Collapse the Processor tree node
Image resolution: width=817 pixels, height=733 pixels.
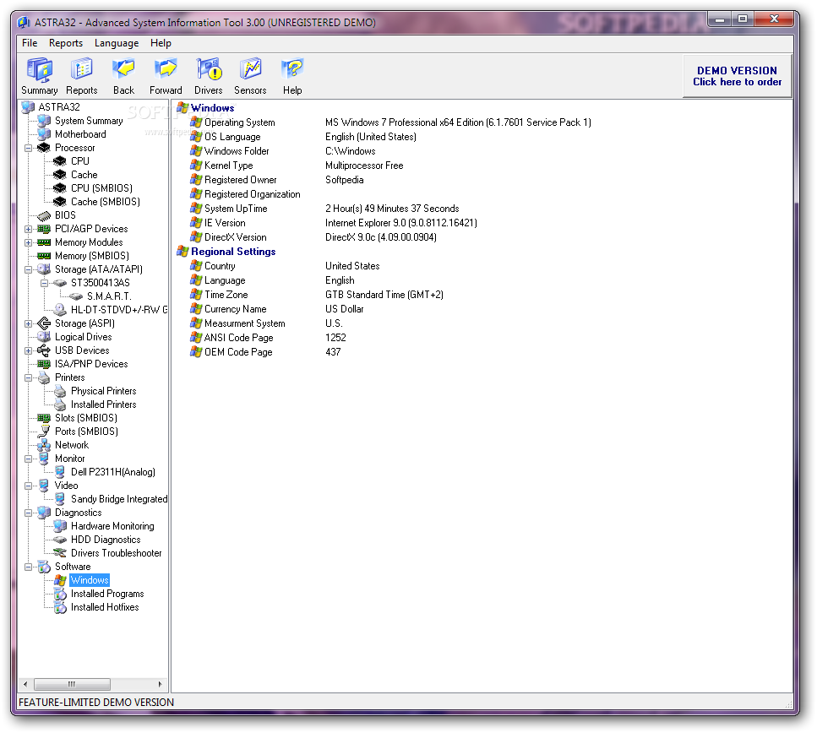tap(28, 148)
